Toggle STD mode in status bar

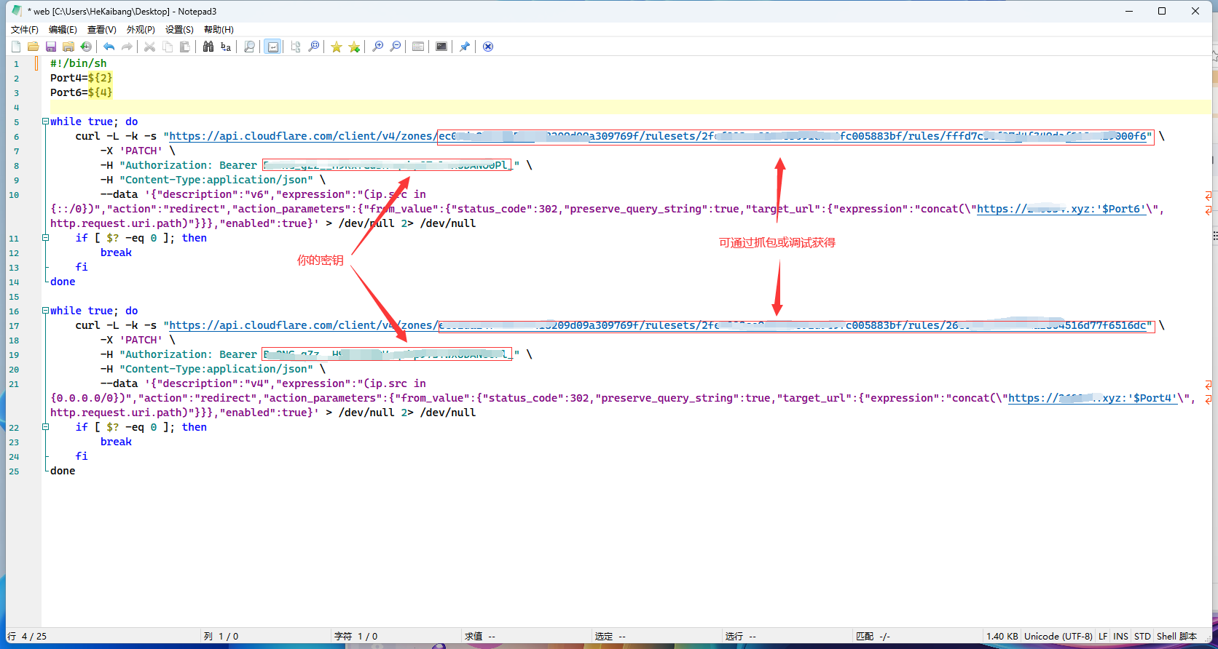point(1142,636)
